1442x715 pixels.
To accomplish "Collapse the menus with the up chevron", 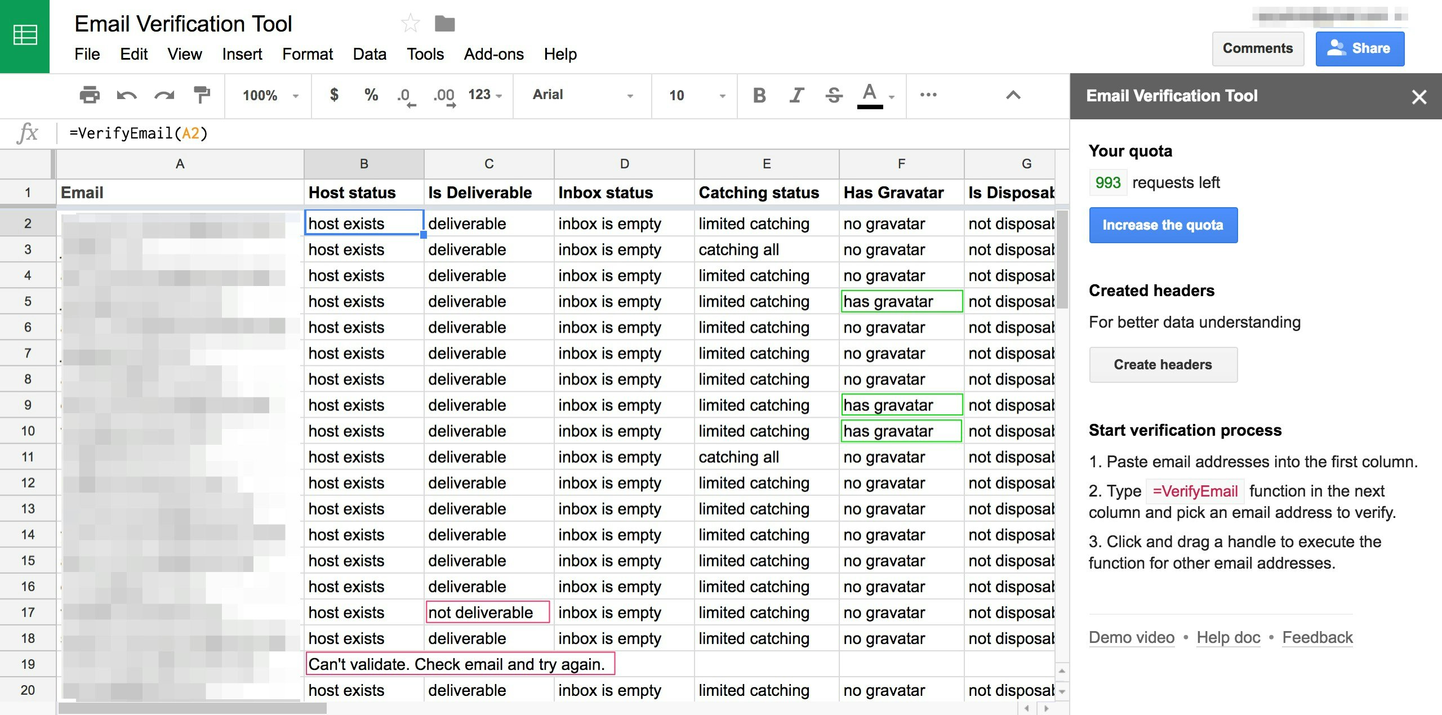I will point(1013,95).
